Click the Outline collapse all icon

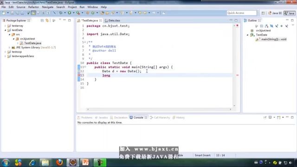(x=262, y=26)
